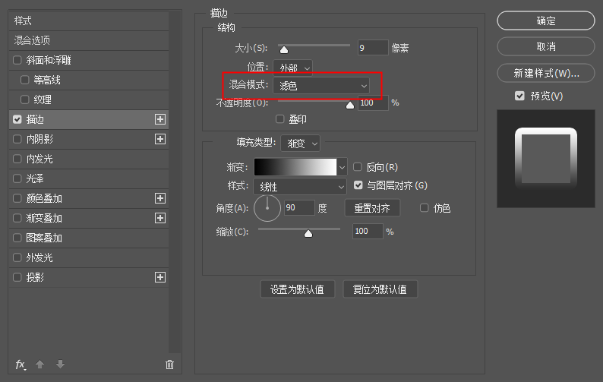603x382 pixels.
Task: Click the plus icon beside 投影
Action: [160, 277]
